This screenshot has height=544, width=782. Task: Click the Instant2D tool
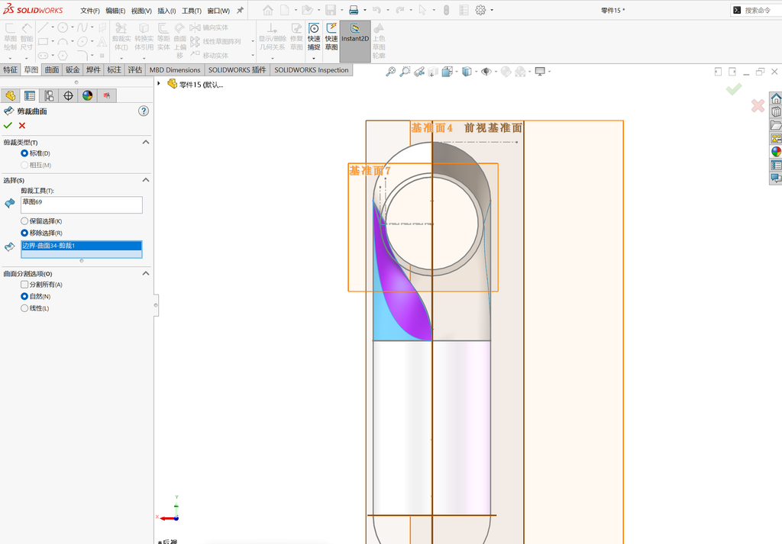point(354,41)
